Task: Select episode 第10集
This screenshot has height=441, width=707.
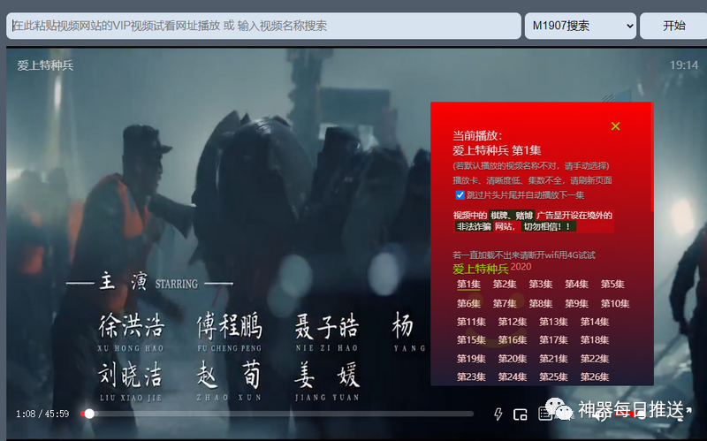Action: click(615, 303)
